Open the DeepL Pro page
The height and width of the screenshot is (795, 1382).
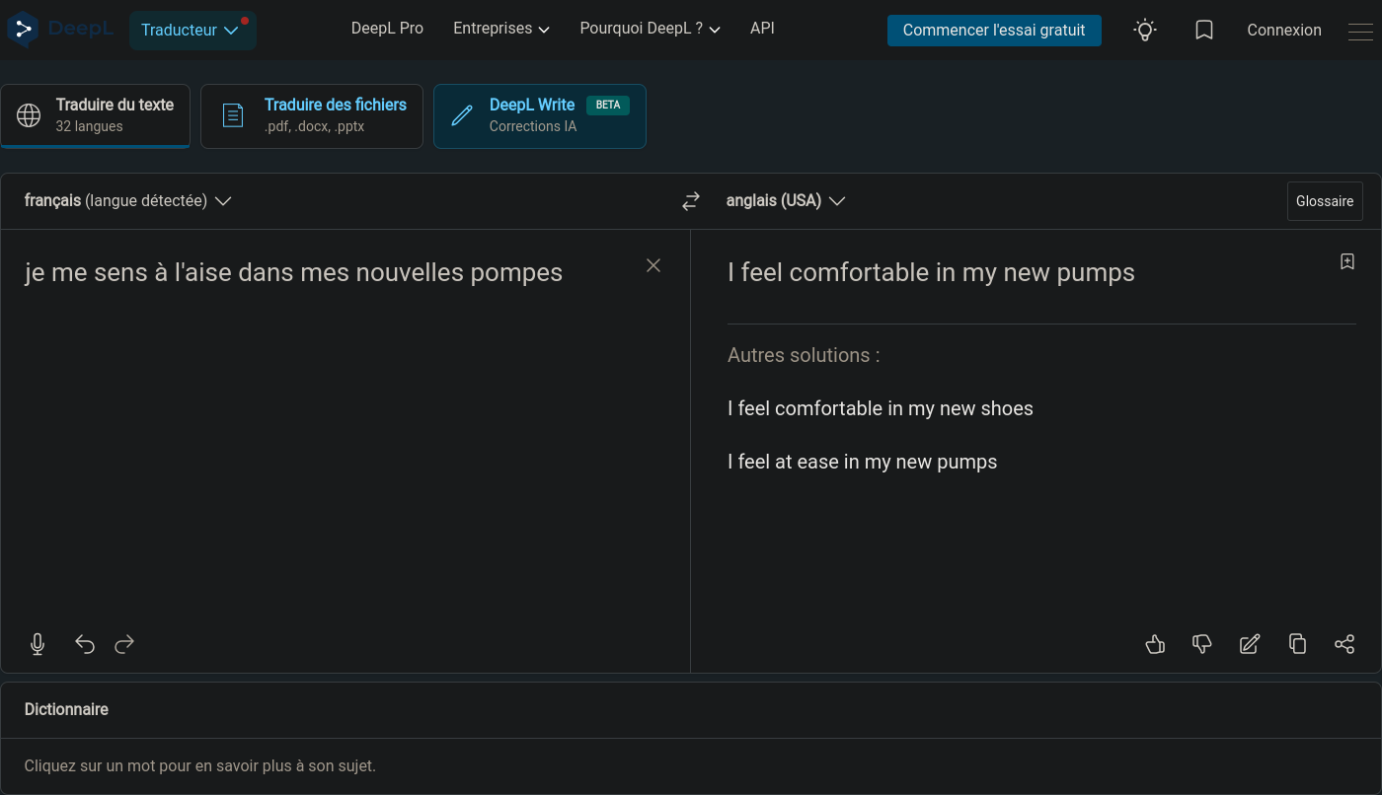point(387,29)
